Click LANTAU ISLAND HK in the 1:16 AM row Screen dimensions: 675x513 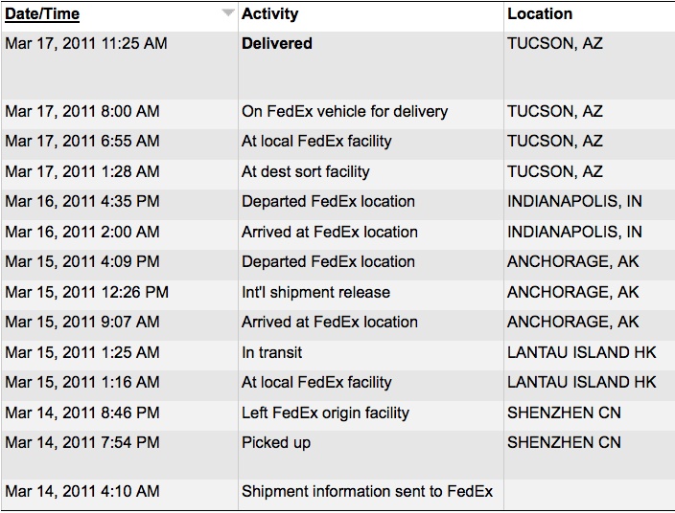point(581,383)
